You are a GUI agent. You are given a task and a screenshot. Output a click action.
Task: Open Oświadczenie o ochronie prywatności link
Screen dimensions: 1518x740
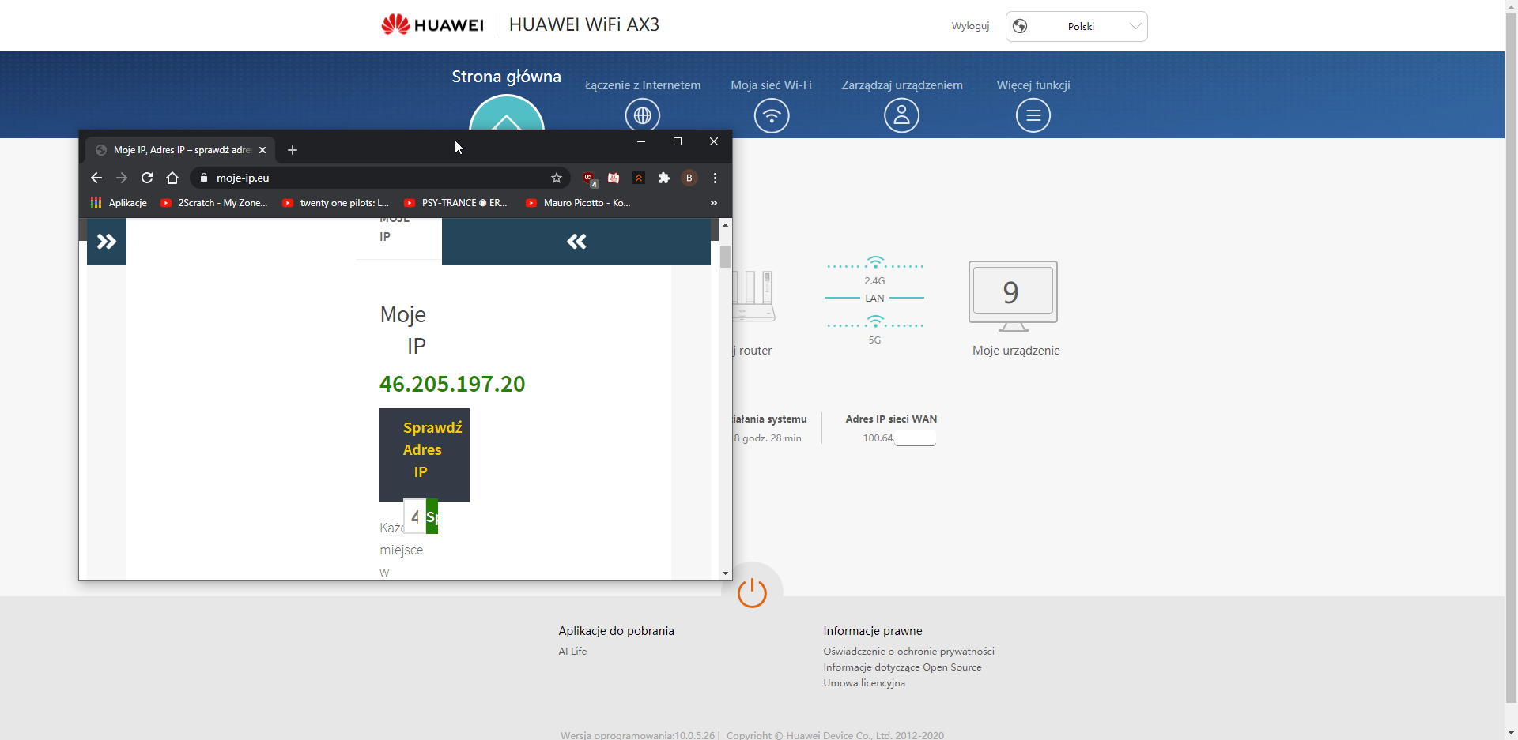point(908,652)
